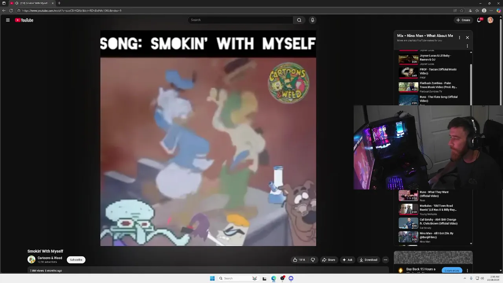This screenshot has width=503, height=283.
Task: Open the second playlist options kebab
Action: tap(467, 46)
